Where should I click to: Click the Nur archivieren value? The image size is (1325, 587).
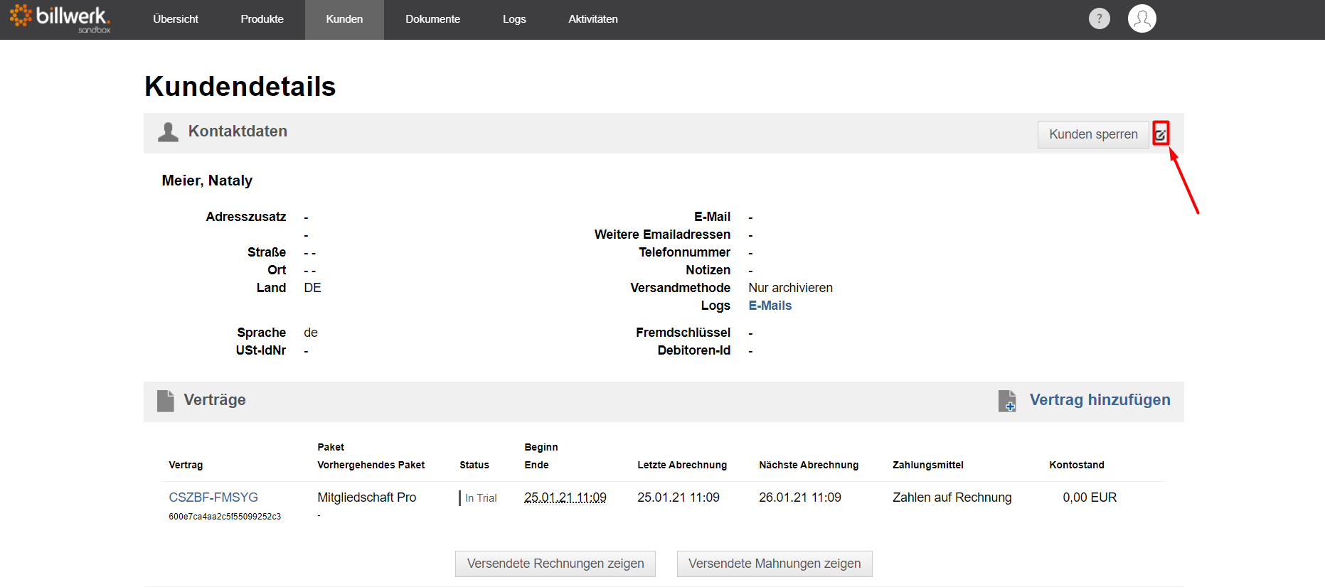pyautogui.click(x=790, y=288)
